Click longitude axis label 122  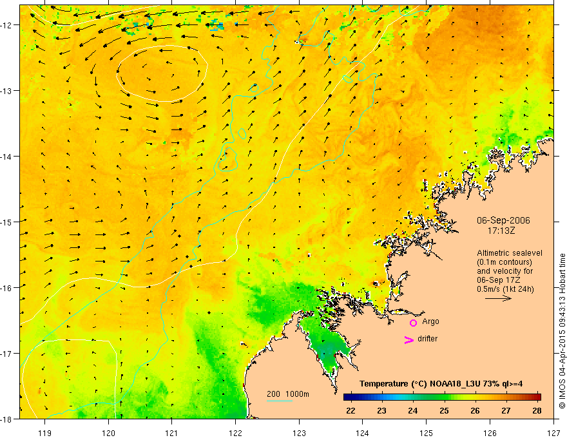point(235,433)
